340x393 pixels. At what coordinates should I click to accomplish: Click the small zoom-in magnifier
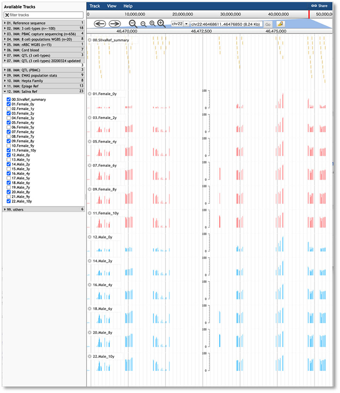coord(152,24)
